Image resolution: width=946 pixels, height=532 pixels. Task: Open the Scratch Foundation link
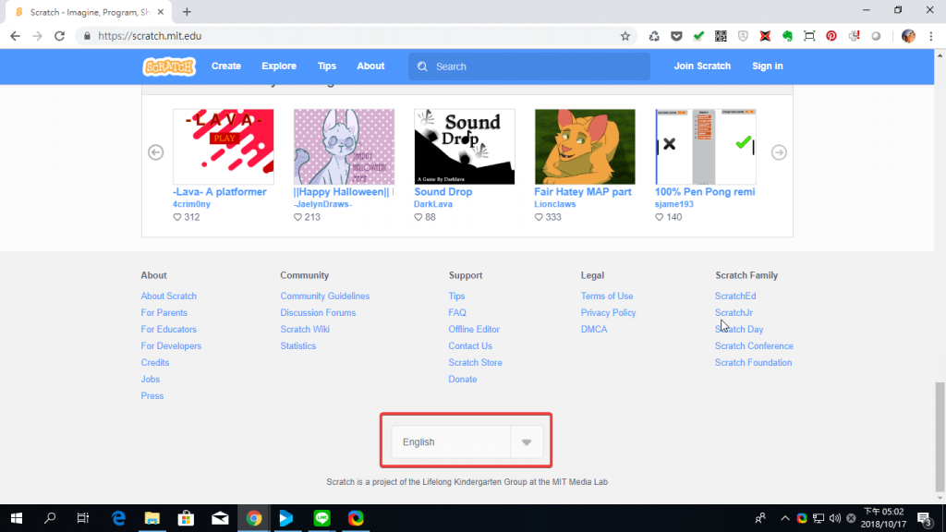pos(754,362)
